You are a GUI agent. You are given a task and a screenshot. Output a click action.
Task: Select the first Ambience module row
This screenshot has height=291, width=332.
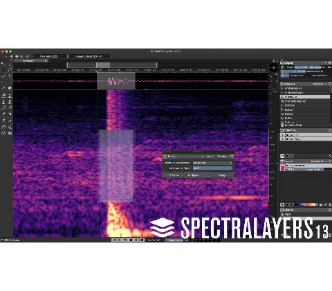click(x=305, y=88)
